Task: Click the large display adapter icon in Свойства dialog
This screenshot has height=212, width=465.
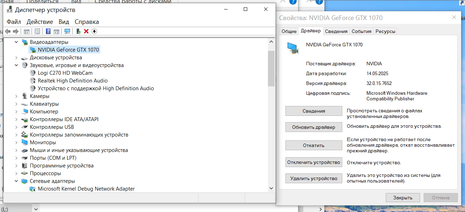Action: 293,48
